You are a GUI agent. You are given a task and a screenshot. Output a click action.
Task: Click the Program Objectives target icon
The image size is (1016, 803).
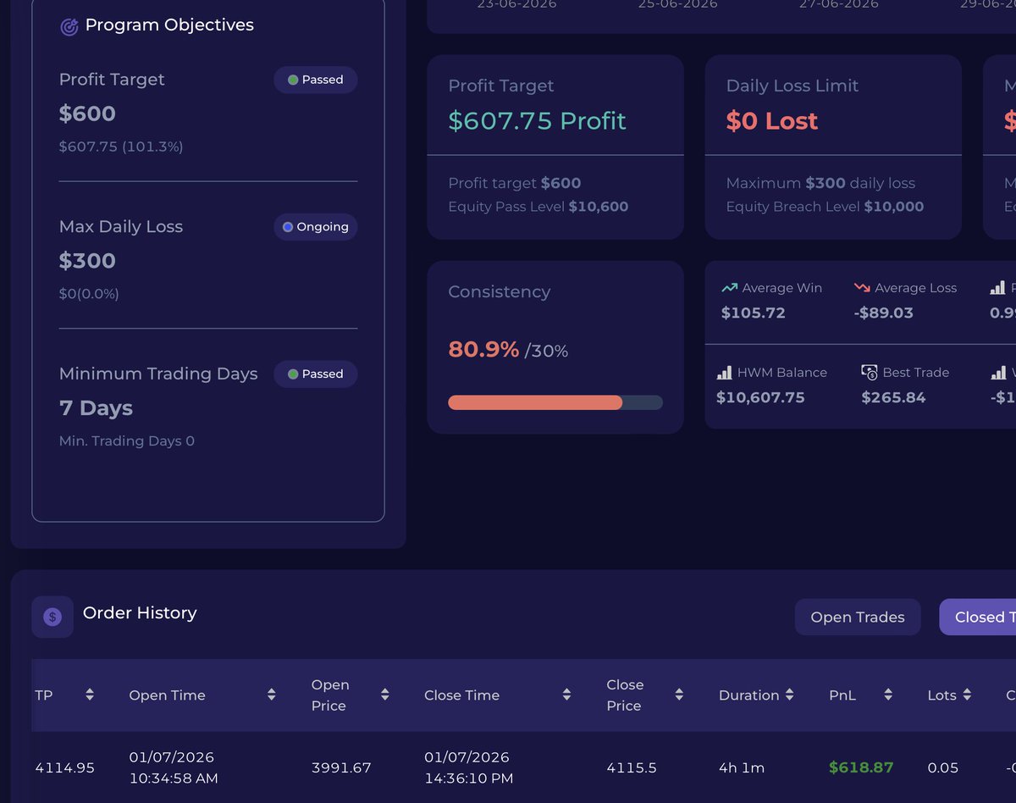pyautogui.click(x=69, y=27)
